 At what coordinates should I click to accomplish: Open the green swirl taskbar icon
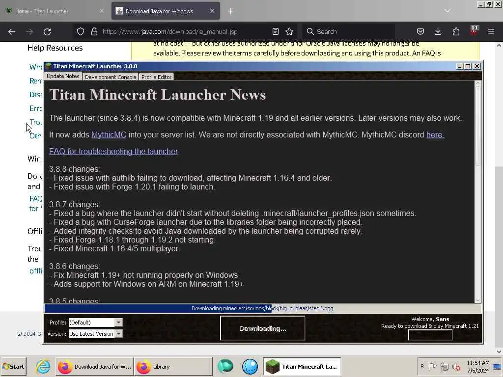(x=225, y=367)
